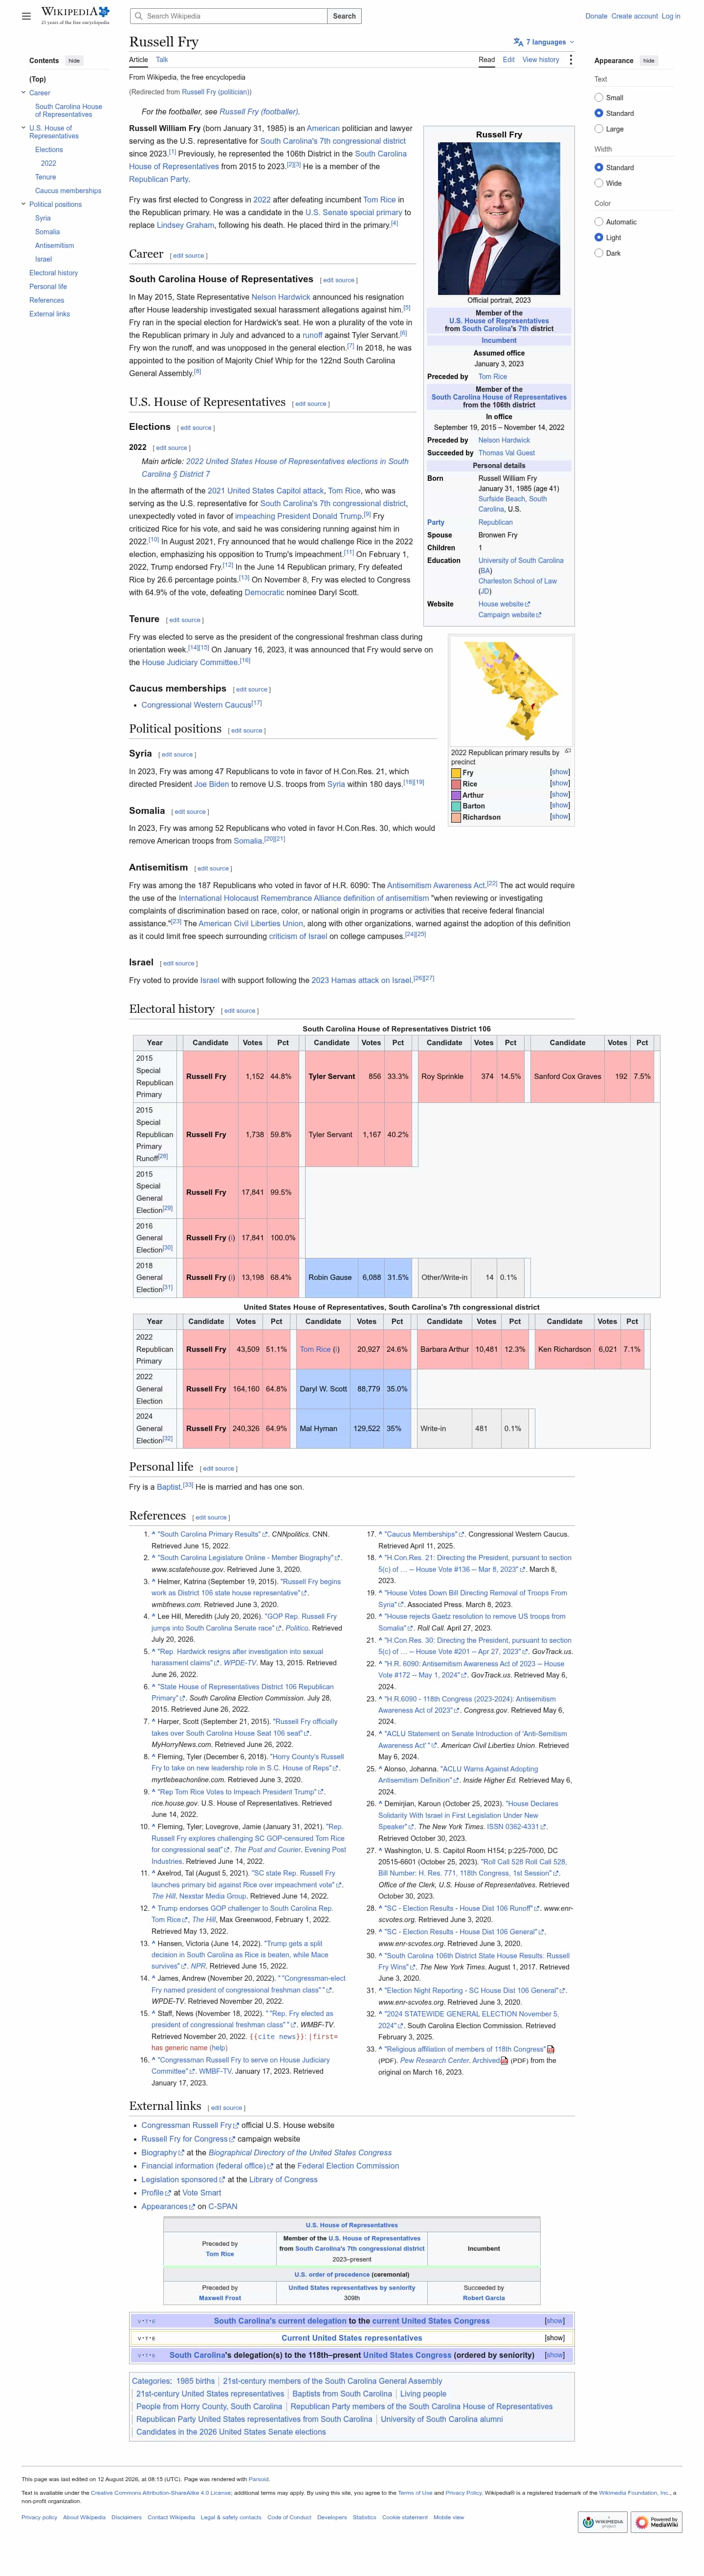Screen dimensions: 704x2576
Task: Click the Search button
Action: (344, 16)
